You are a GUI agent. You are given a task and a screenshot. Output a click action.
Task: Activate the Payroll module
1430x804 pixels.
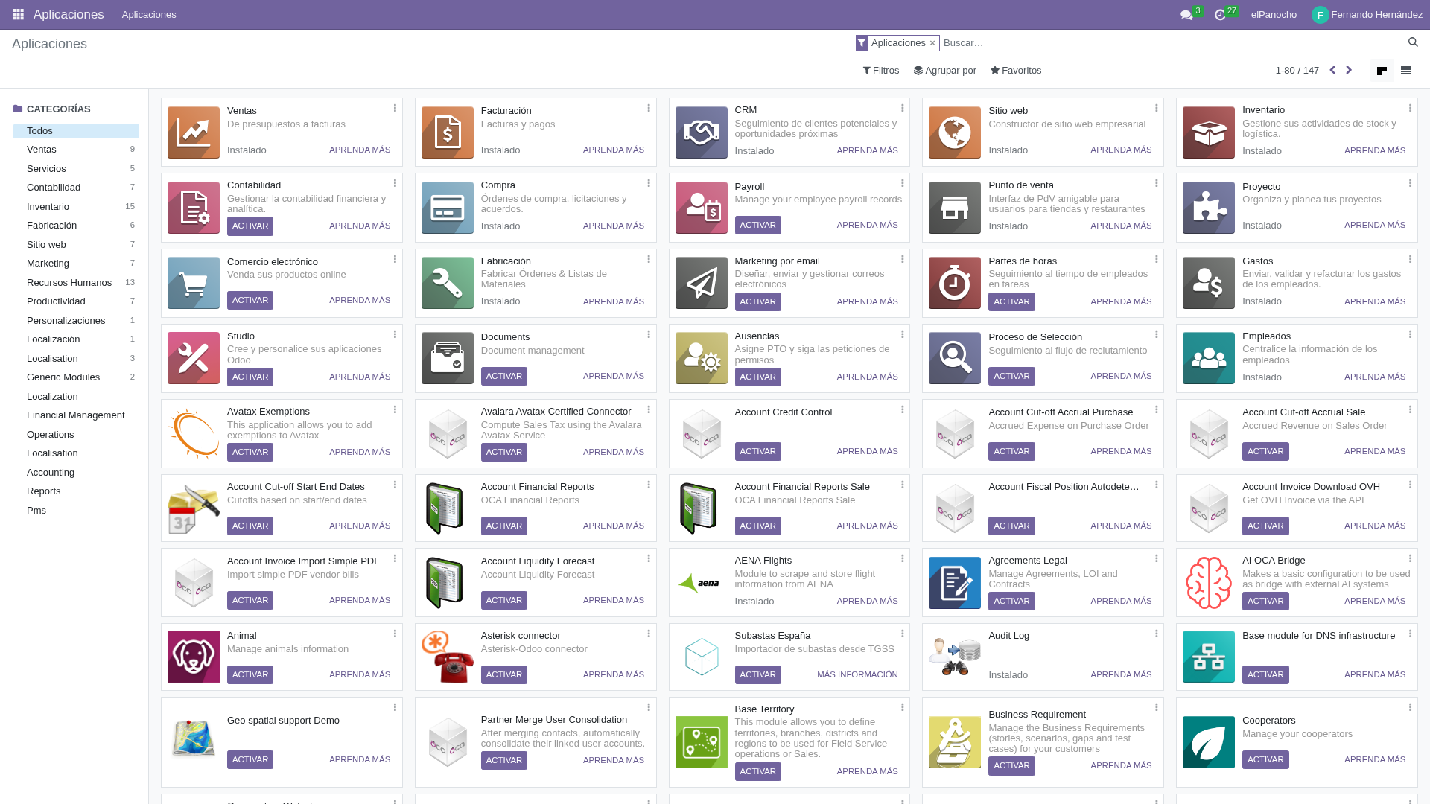[x=757, y=225]
